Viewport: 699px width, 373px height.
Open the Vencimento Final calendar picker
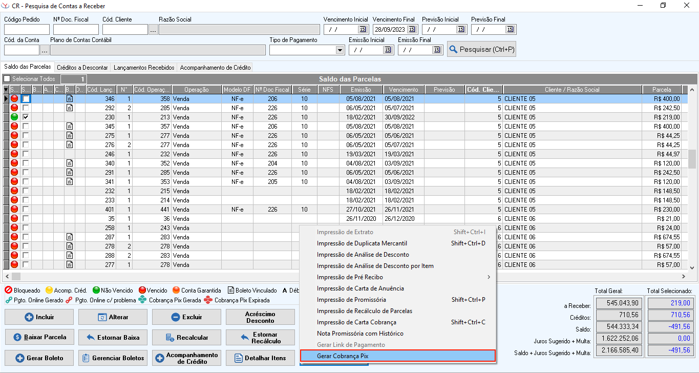(412, 30)
